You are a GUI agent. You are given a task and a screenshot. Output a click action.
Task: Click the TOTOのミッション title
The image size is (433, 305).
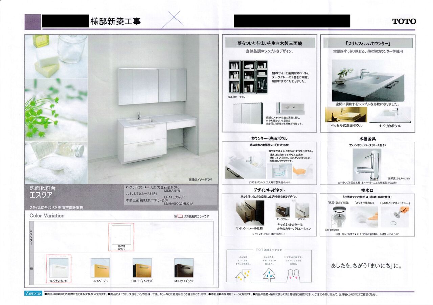coord(269,250)
